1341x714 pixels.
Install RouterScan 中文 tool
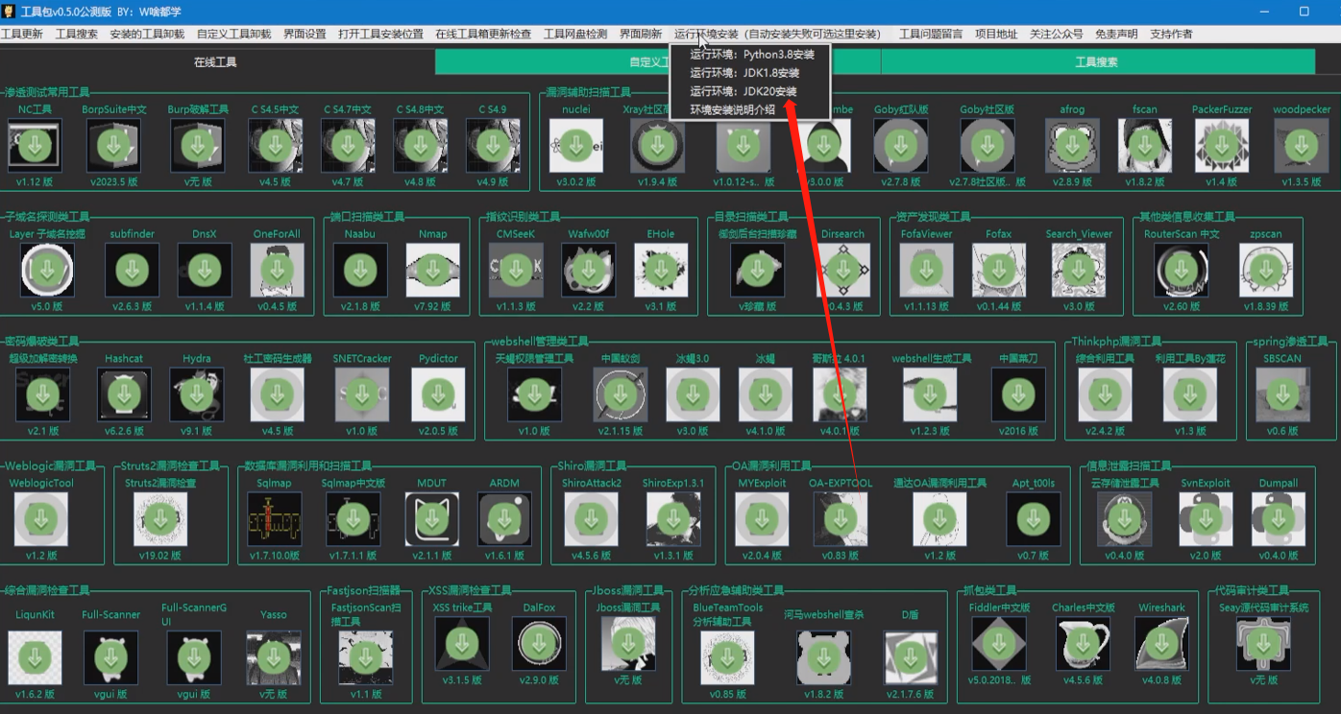click(x=1182, y=270)
